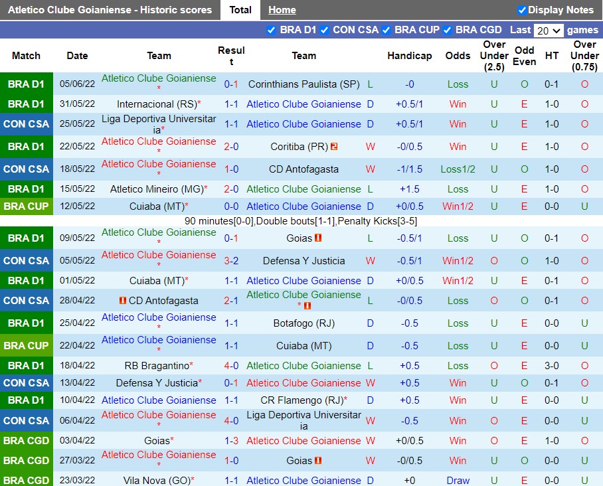Open Atletico Mineiro (MG) team link
The height and width of the screenshot is (486, 603).
click(157, 189)
